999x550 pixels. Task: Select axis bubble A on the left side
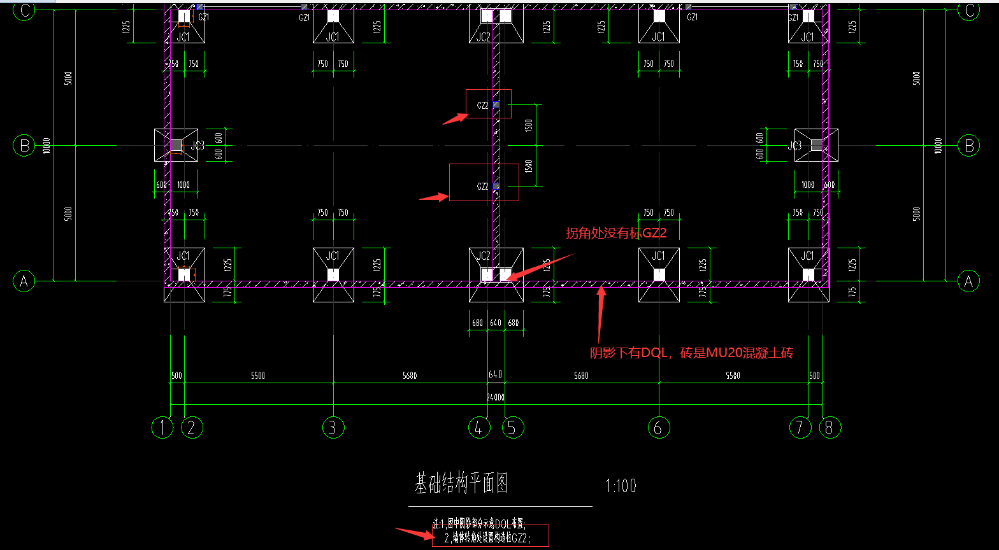(24, 281)
